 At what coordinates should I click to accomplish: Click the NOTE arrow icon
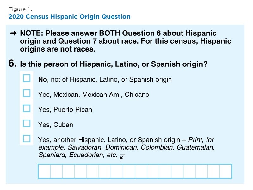click(x=13, y=33)
